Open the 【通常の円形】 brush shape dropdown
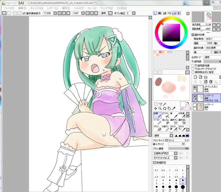 click(x=175, y=153)
